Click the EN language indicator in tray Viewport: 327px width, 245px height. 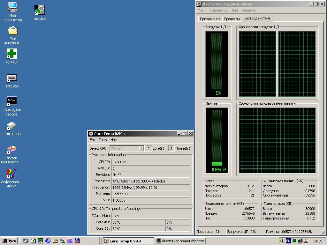click(288, 241)
